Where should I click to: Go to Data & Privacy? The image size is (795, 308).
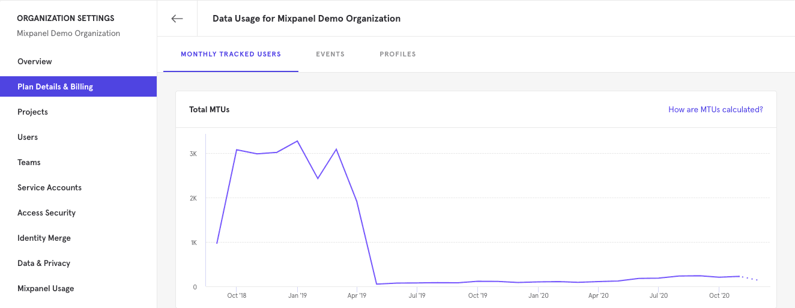pos(44,263)
